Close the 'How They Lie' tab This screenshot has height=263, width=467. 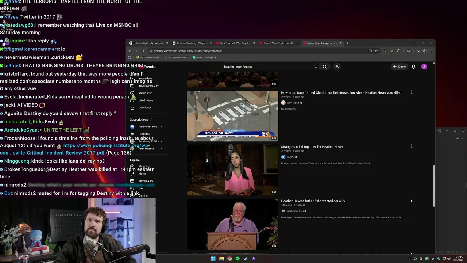(x=254, y=43)
